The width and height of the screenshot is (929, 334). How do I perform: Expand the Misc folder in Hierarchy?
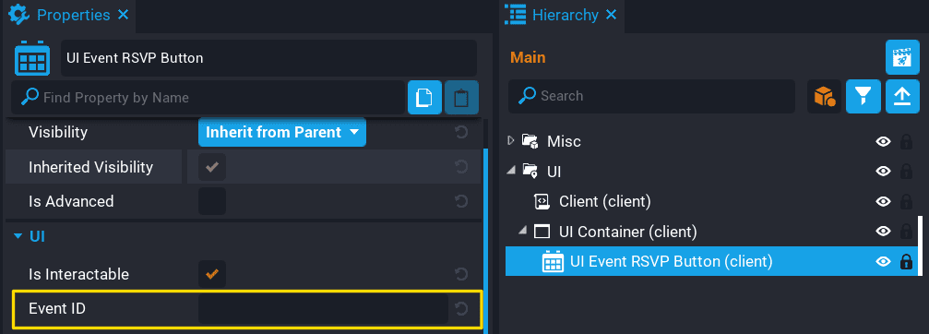tap(511, 141)
